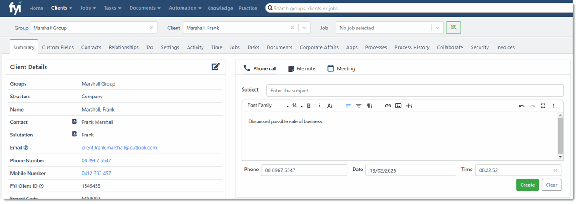Open the Process History tab

click(x=412, y=47)
